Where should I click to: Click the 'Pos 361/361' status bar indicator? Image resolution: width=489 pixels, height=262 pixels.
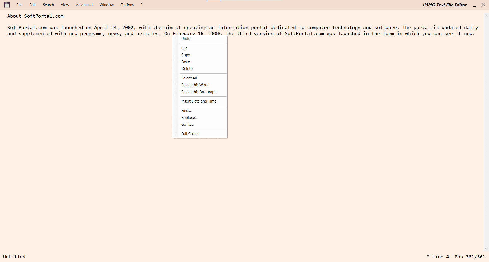click(x=470, y=257)
